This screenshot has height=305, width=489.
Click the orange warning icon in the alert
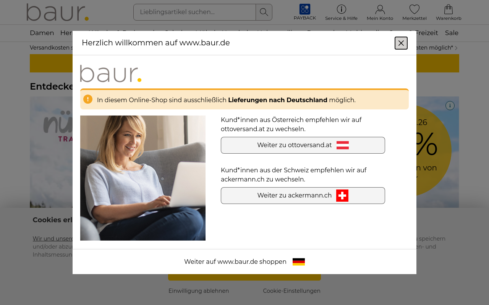pos(88,100)
